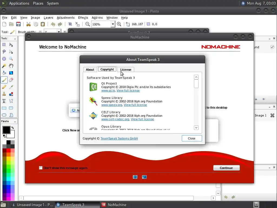Viewport: 277px width, 208px height.
Task: Toggle the checkbox in Pinta's right panel
Action: pos(272,47)
